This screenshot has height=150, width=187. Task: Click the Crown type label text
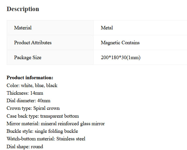pyautogui.click(x=19, y=108)
